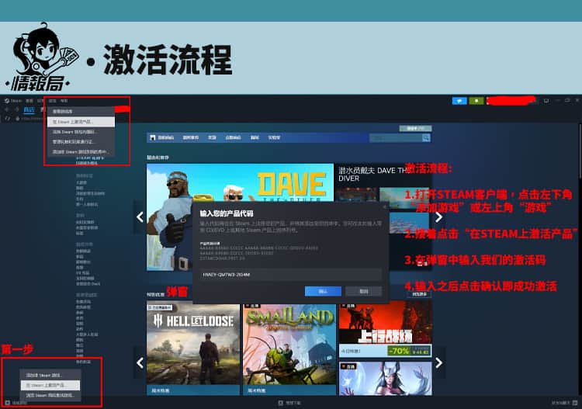Open the anime-style live game thumbnail at the bottom right
The image size is (582, 409).
tap(385, 379)
